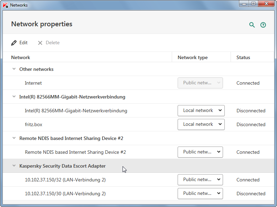The height and width of the screenshot is (207, 277).
Task: Collapse Kaspersky Security Data Escort Adapter group
Action: coord(14,166)
